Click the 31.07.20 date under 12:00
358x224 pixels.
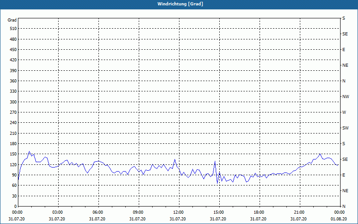click(178, 219)
